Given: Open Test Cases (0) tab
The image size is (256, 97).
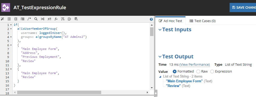Looking at the screenshot, I should point(202,21).
